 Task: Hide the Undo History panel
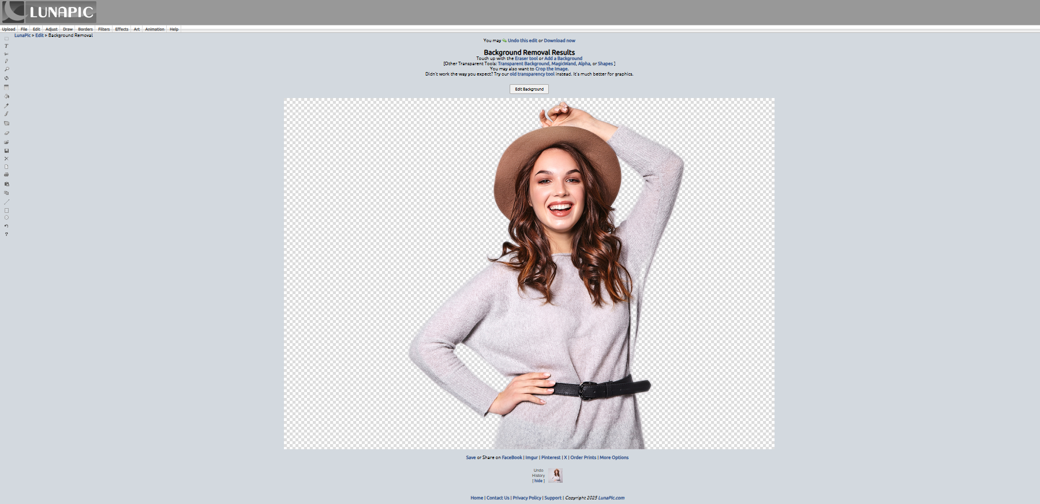pos(538,481)
